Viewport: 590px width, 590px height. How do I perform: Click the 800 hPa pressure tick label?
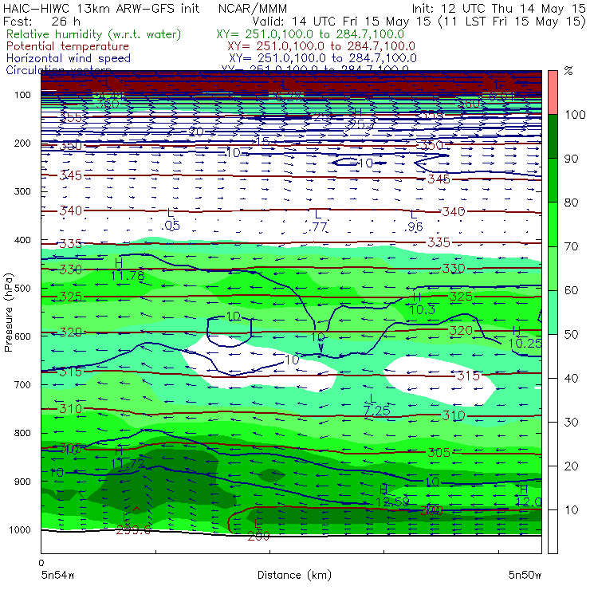pyautogui.click(x=22, y=433)
